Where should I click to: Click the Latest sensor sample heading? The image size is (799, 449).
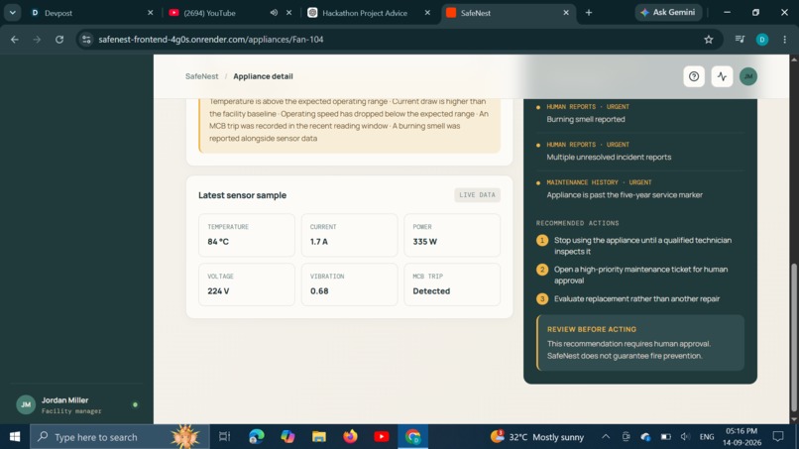242,195
